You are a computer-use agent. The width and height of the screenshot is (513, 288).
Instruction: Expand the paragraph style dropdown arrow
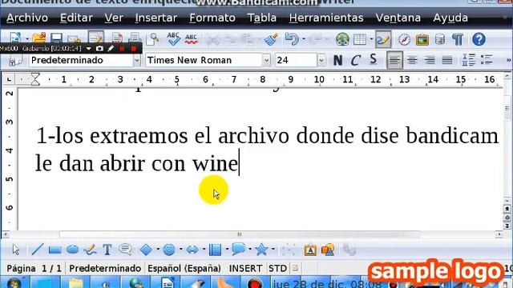(x=137, y=61)
